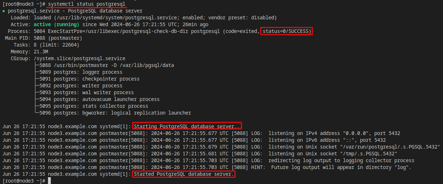Screen dimensions: 443x184
Task: Click the '5096 postgres: bgworker: logical replication launcher' row
Action: point(115,113)
